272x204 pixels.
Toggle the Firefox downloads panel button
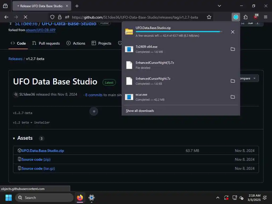pos(236,17)
